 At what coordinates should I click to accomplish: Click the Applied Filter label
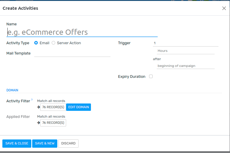pos(18,117)
